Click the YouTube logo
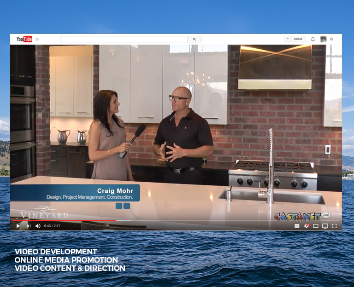The height and width of the screenshot is (287, 354). point(24,39)
